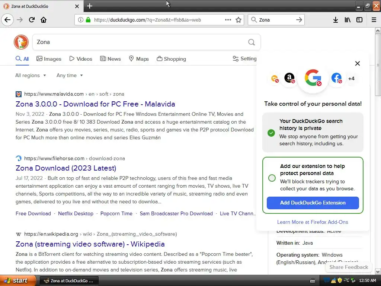
Task: Click the page vertical scrollbar thumb
Action: [x=378, y=65]
